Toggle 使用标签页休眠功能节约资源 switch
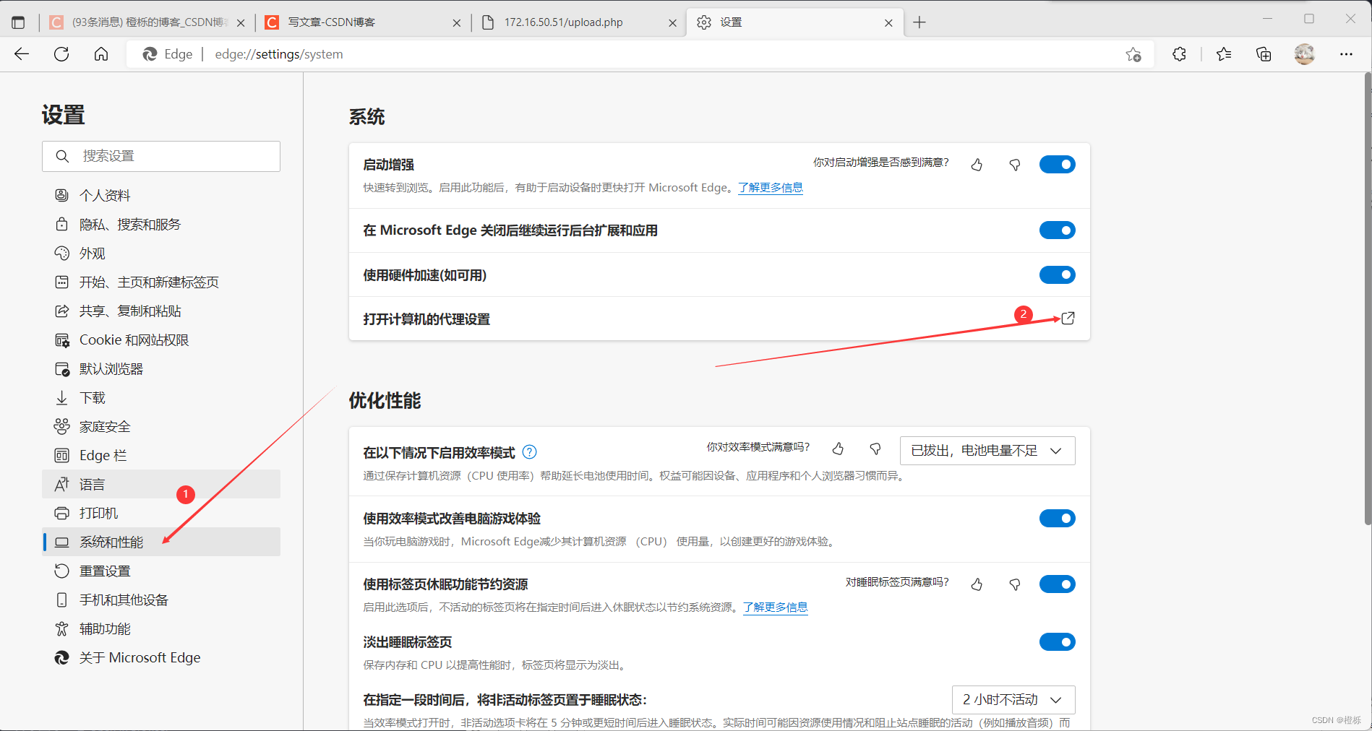This screenshot has height=731, width=1372. [x=1057, y=584]
